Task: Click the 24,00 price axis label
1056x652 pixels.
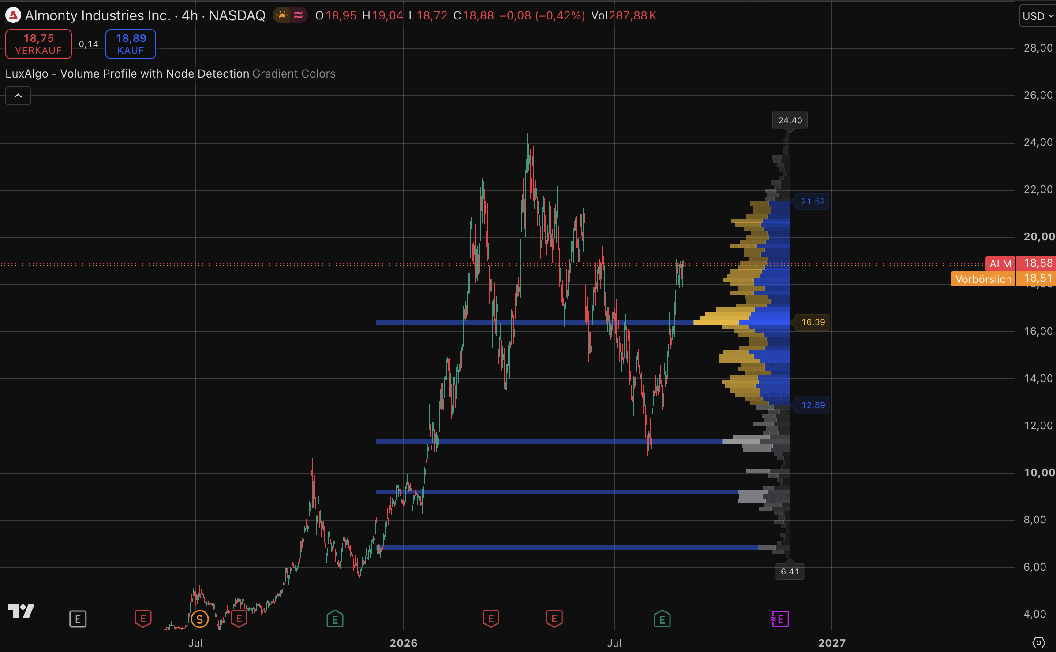Action: 1038,142
